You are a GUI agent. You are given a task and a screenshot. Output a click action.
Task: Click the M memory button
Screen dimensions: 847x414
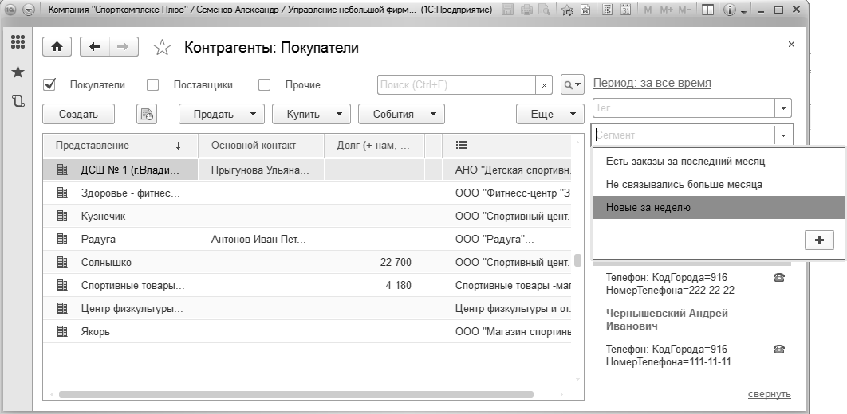tap(648, 10)
